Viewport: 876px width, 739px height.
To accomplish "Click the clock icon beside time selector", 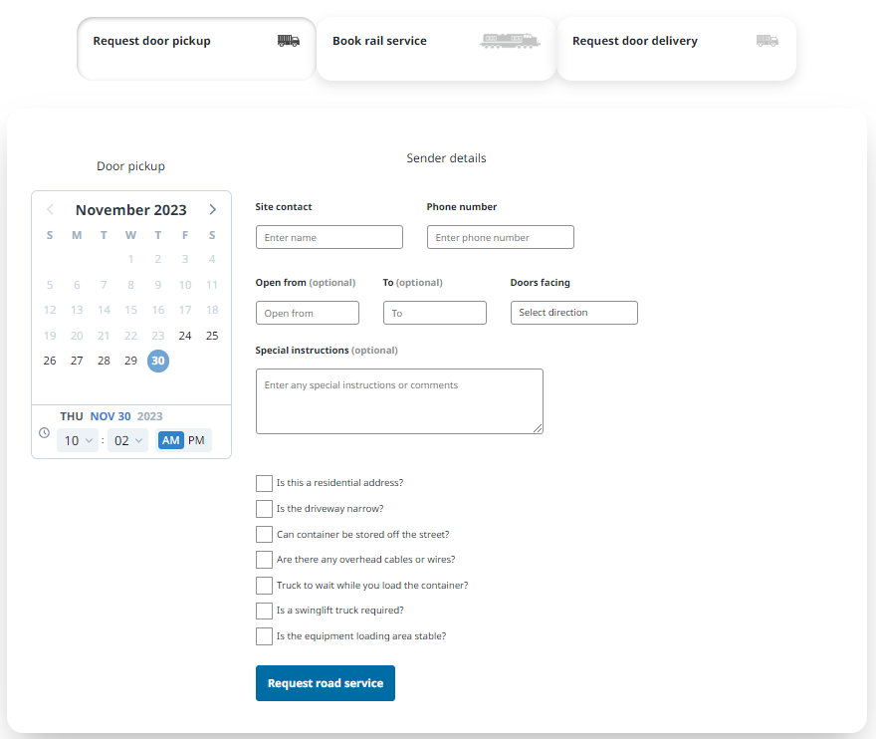I will [44, 433].
